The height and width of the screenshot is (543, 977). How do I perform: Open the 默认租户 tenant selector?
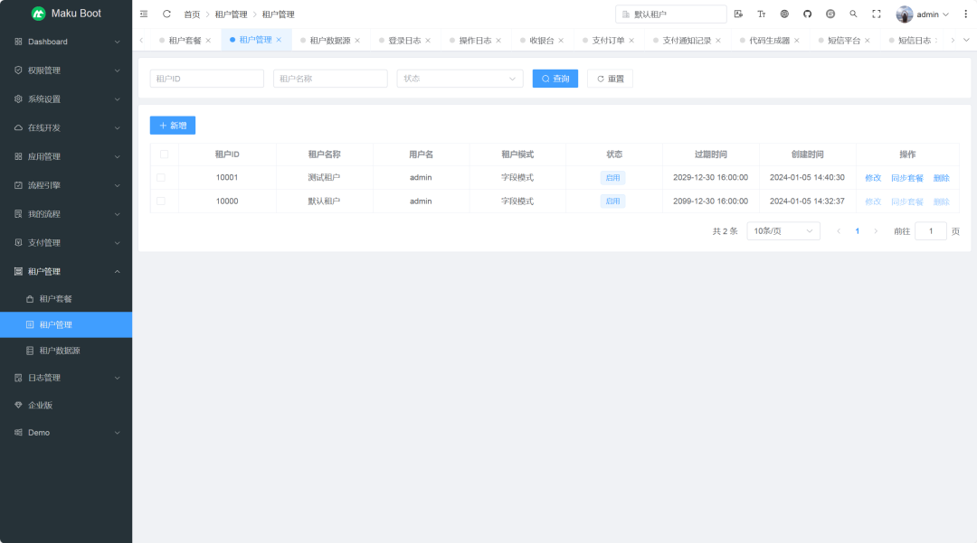(670, 14)
